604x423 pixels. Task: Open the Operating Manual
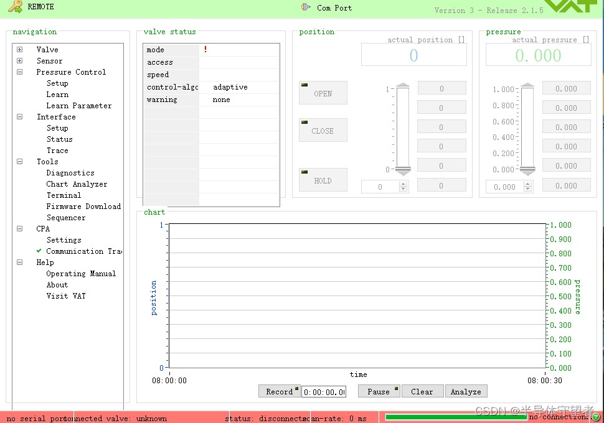(81, 273)
